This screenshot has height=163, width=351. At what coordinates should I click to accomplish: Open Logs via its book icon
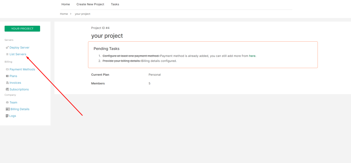7,116
